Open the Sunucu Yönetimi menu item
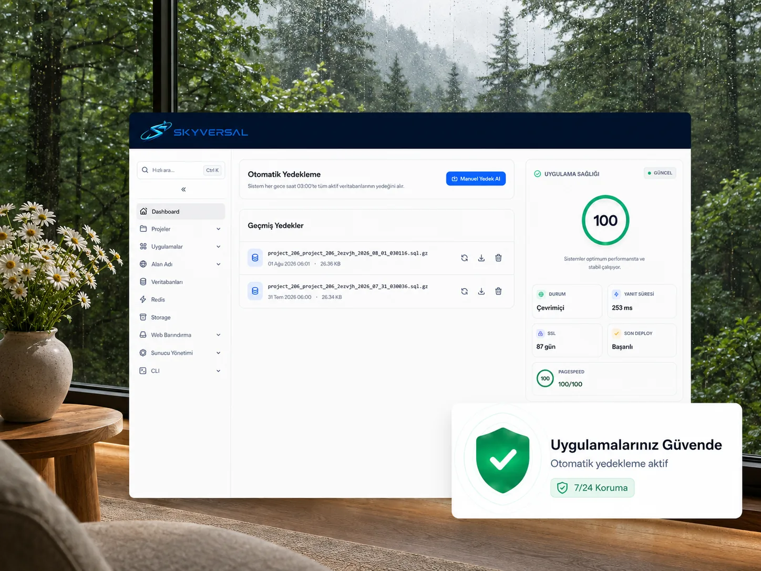 click(181, 353)
